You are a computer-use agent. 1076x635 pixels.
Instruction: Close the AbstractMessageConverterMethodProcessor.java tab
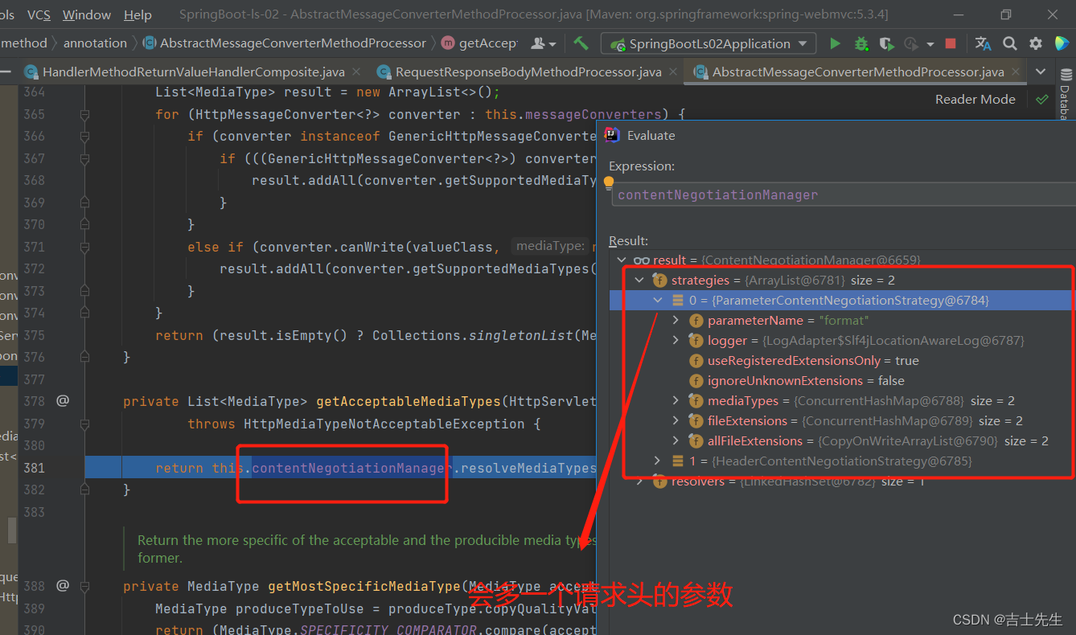click(1016, 72)
